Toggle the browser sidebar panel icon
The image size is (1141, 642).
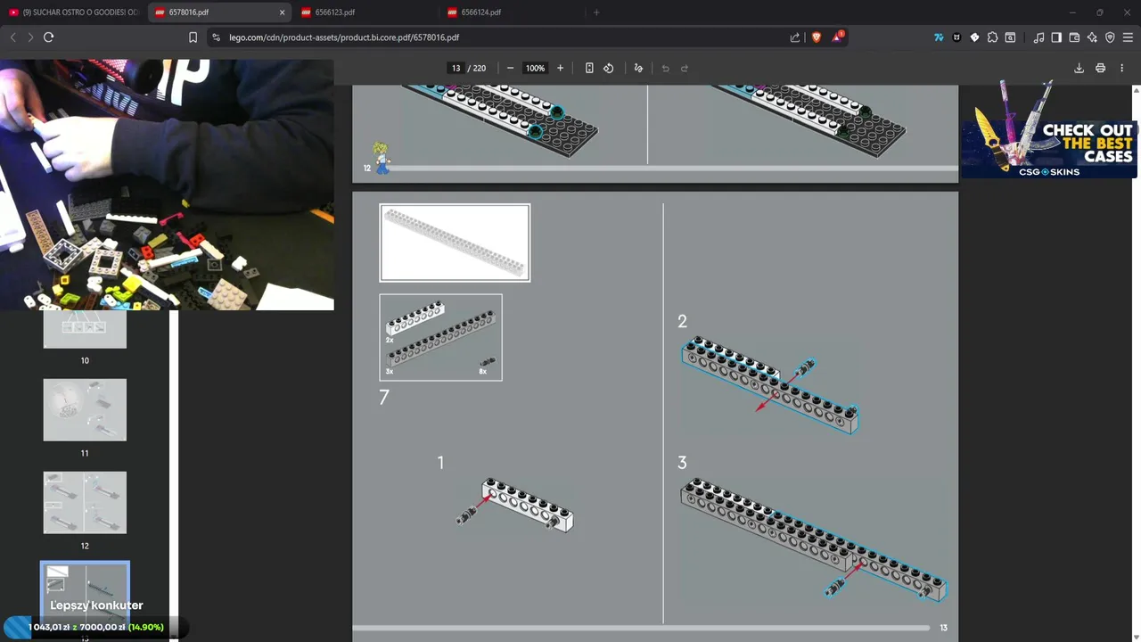click(1056, 37)
